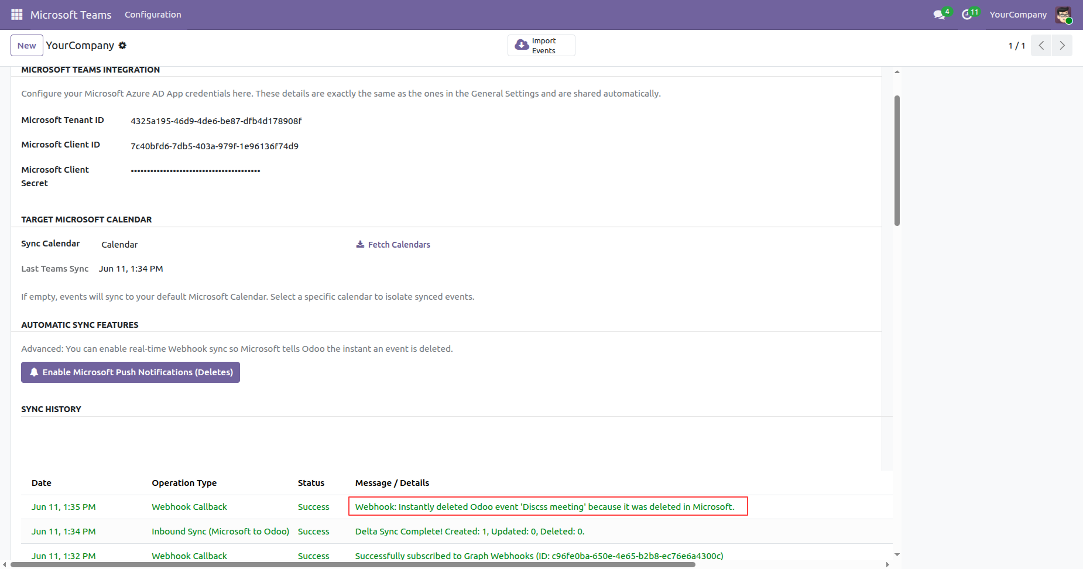This screenshot has height=569, width=1083.
Task: Click the scroll down arrow
Action: tap(897, 554)
